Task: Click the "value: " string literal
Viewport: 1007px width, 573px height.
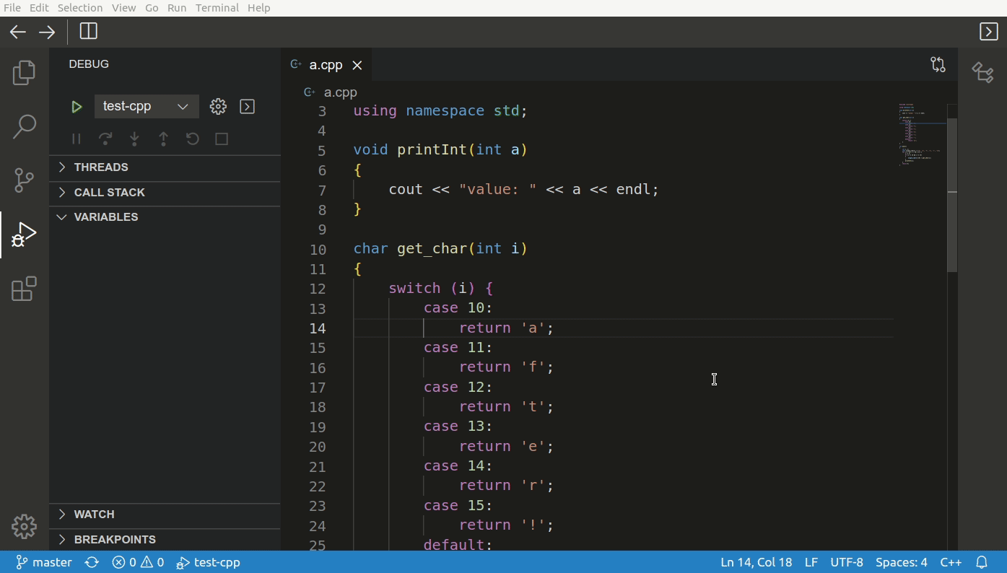Action: [x=498, y=189]
